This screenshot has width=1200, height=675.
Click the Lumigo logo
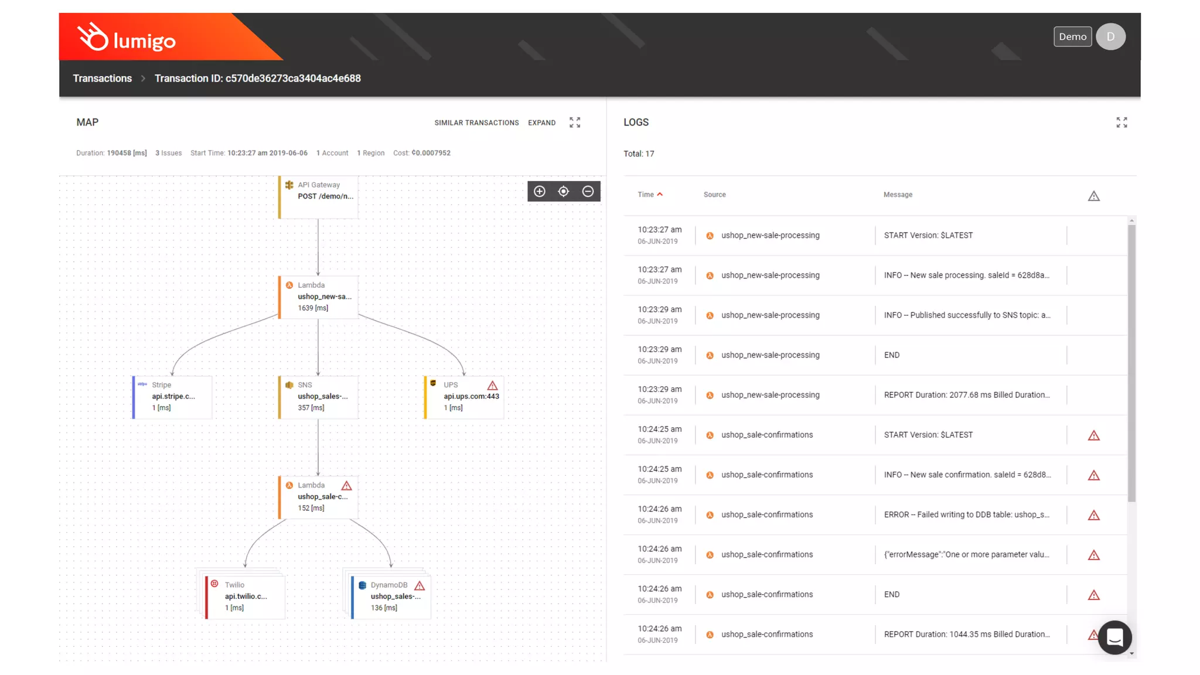pos(127,39)
